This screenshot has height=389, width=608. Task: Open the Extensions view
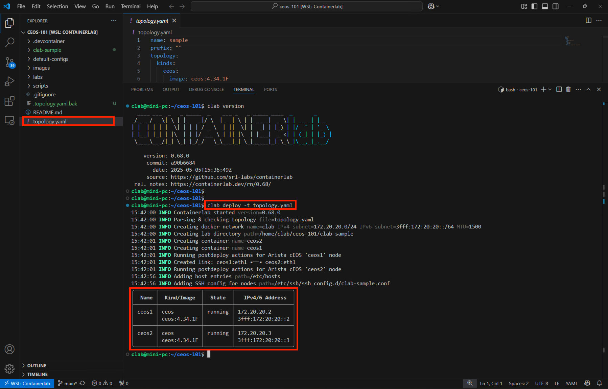point(10,101)
